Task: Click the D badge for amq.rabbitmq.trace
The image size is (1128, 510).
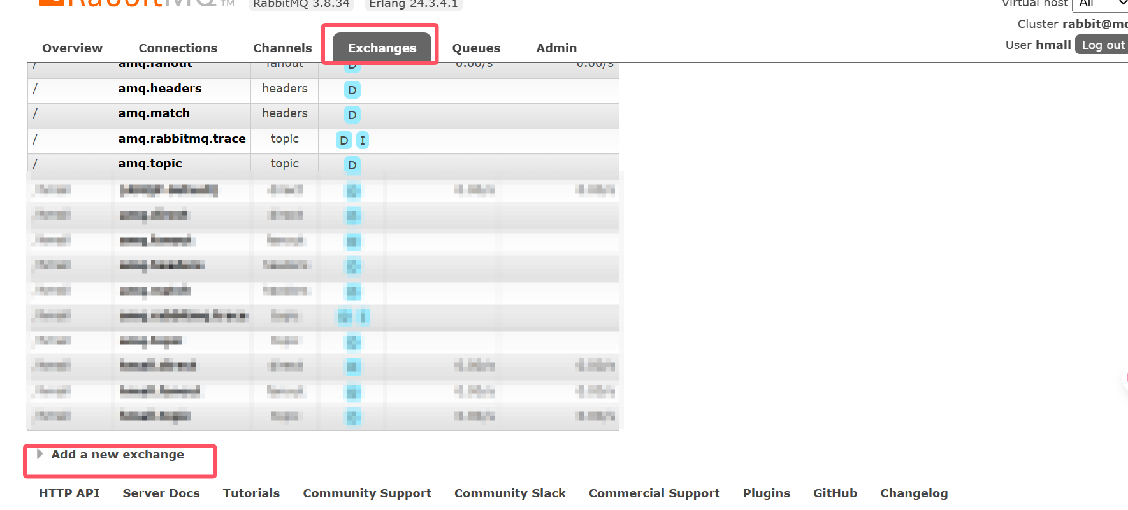Action: (344, 140)
